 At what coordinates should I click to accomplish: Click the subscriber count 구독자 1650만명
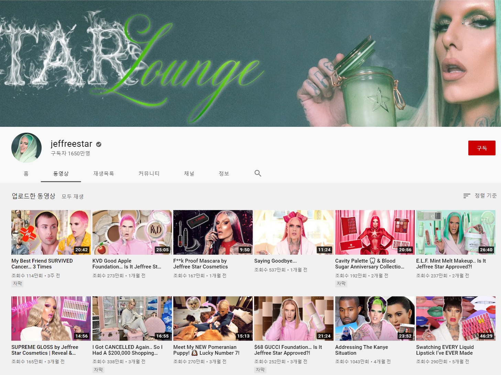tap(70, 153)
